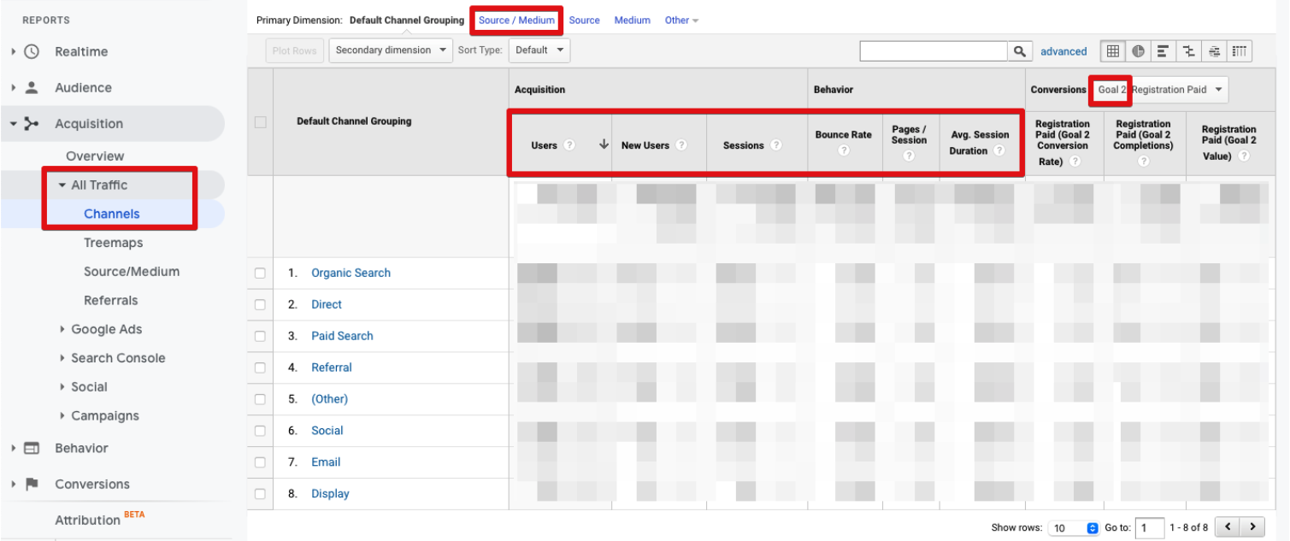This screenshot has width=1290, height=541.
Task: Check the checkbox for the Organic Search row
Action: [260, 273]
